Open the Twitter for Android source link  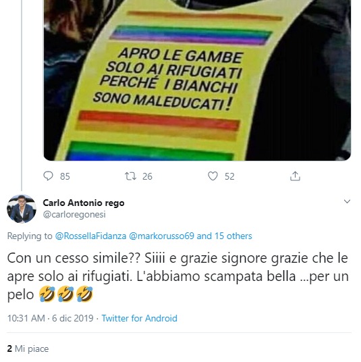pyautogui.click(x=139, y=318)
